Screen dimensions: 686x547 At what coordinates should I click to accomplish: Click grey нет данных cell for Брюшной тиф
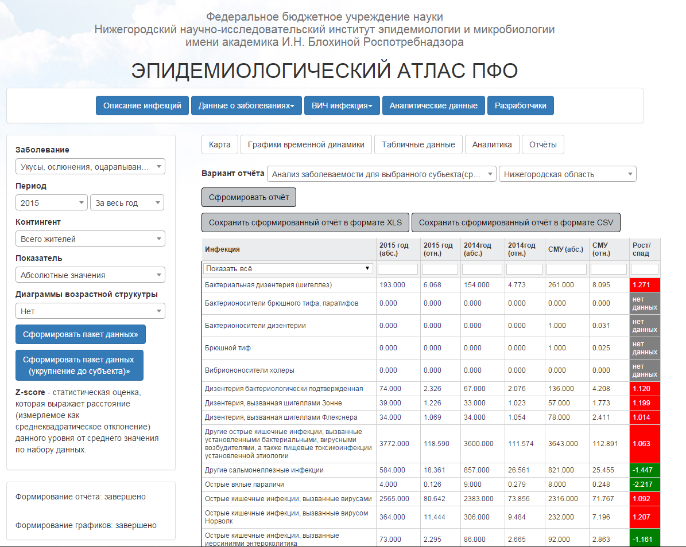tap(645, 348)
